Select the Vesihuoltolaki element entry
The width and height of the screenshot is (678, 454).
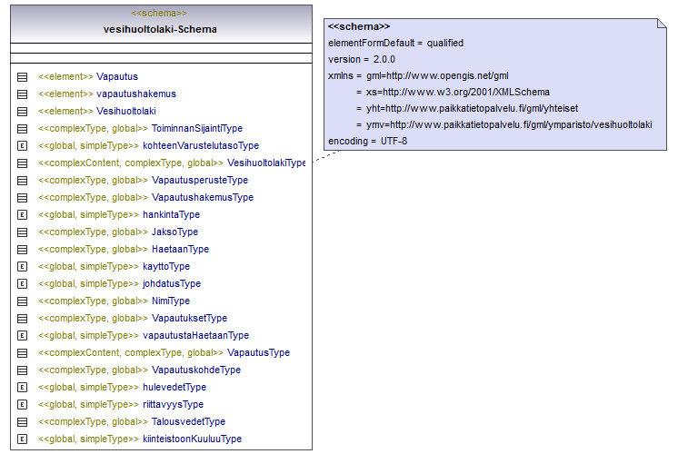tap(124, 112)
